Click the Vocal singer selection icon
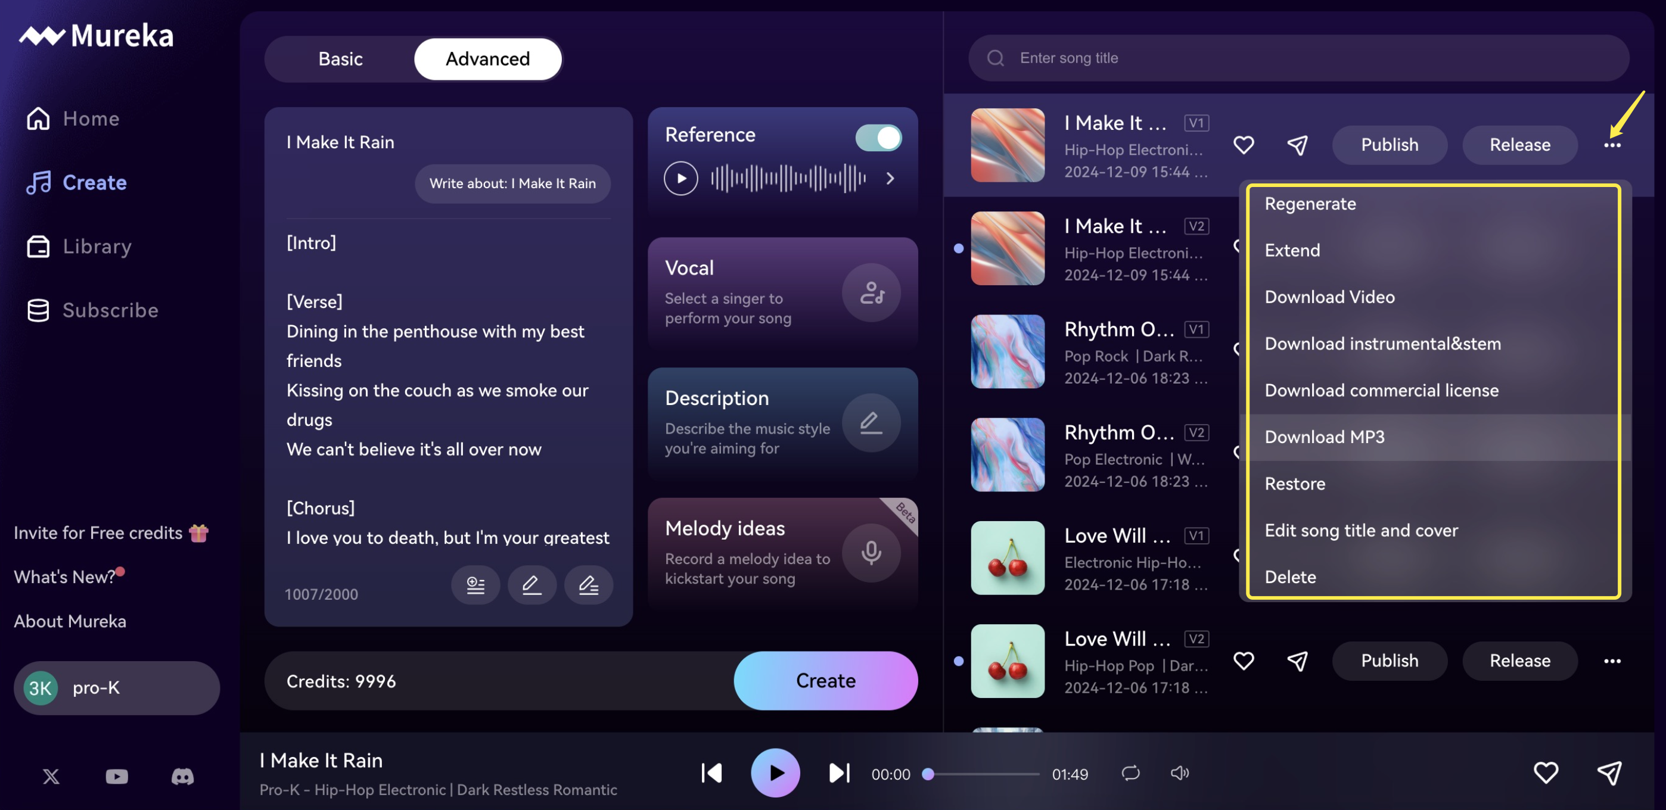 (x=871, y=294)
